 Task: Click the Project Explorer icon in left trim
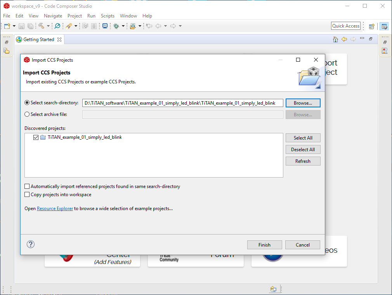7,51
